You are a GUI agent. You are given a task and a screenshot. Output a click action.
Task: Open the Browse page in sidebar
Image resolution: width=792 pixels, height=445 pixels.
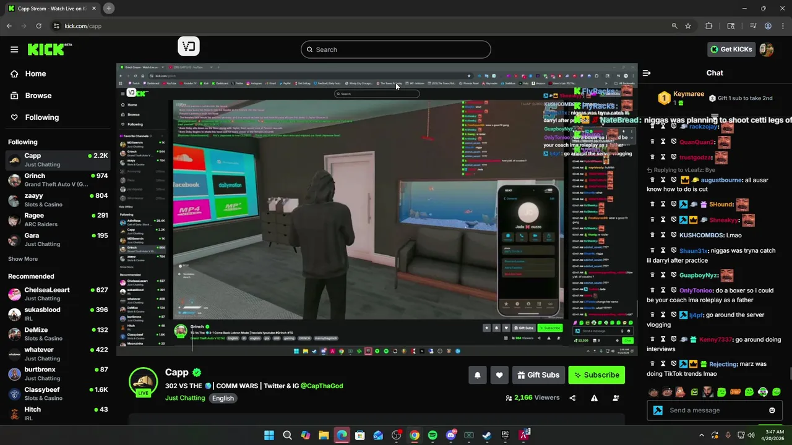pos(38,96)
